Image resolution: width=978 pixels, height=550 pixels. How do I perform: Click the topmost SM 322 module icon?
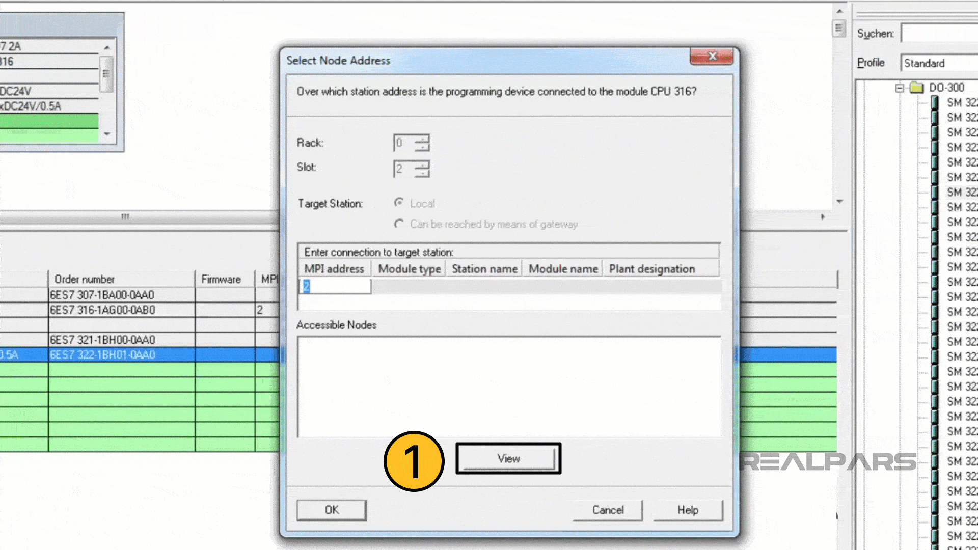[936, 102]
